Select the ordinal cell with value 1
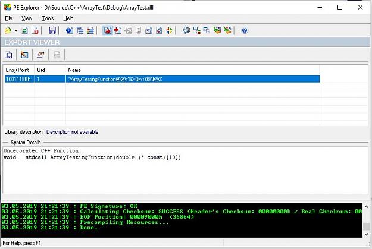Screen dimensions: 372x249 (x=50, y=79)
